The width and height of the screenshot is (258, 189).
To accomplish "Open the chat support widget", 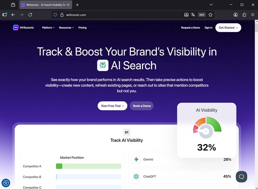I will pos(241,177).
